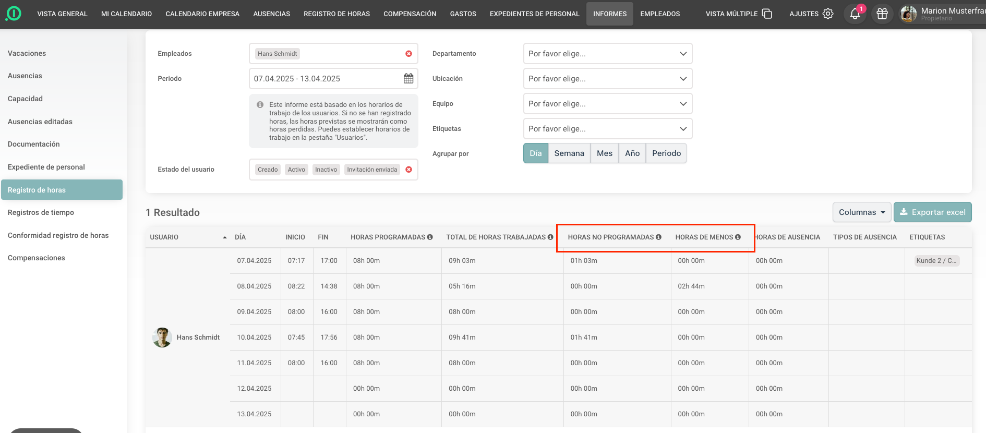Click the calendar icon in Periodo field
The height and width of the screenshot is (433, 986).
pos(408,79)
